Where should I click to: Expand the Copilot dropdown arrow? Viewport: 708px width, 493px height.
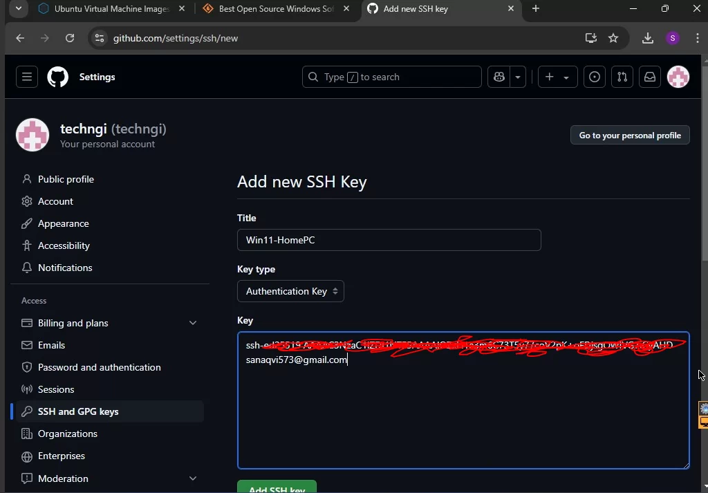(x=518, y=77)
